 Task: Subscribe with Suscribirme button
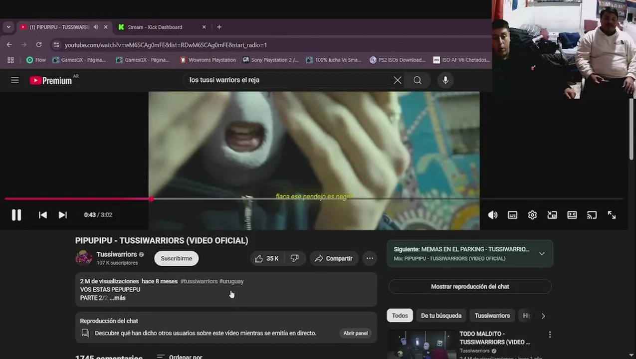tap(177, 258)
